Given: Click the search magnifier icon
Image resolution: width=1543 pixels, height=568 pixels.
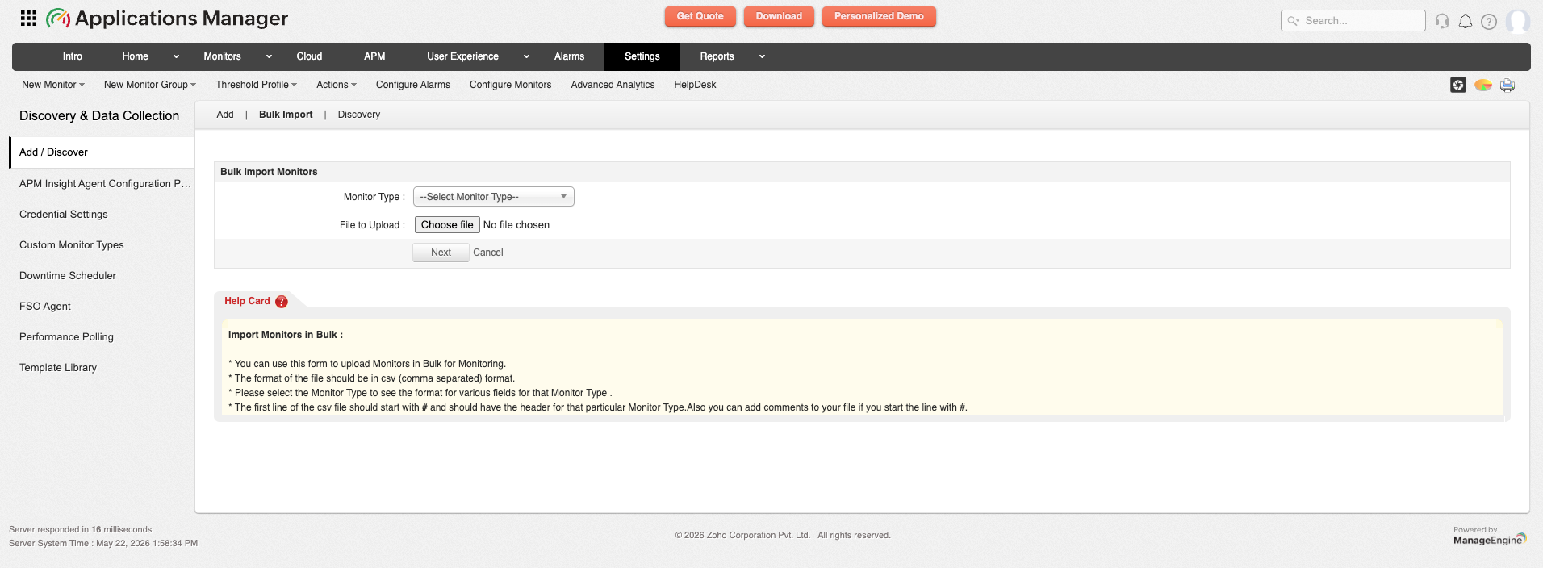Looking at the screenshot, I should tap(1294, 21).
